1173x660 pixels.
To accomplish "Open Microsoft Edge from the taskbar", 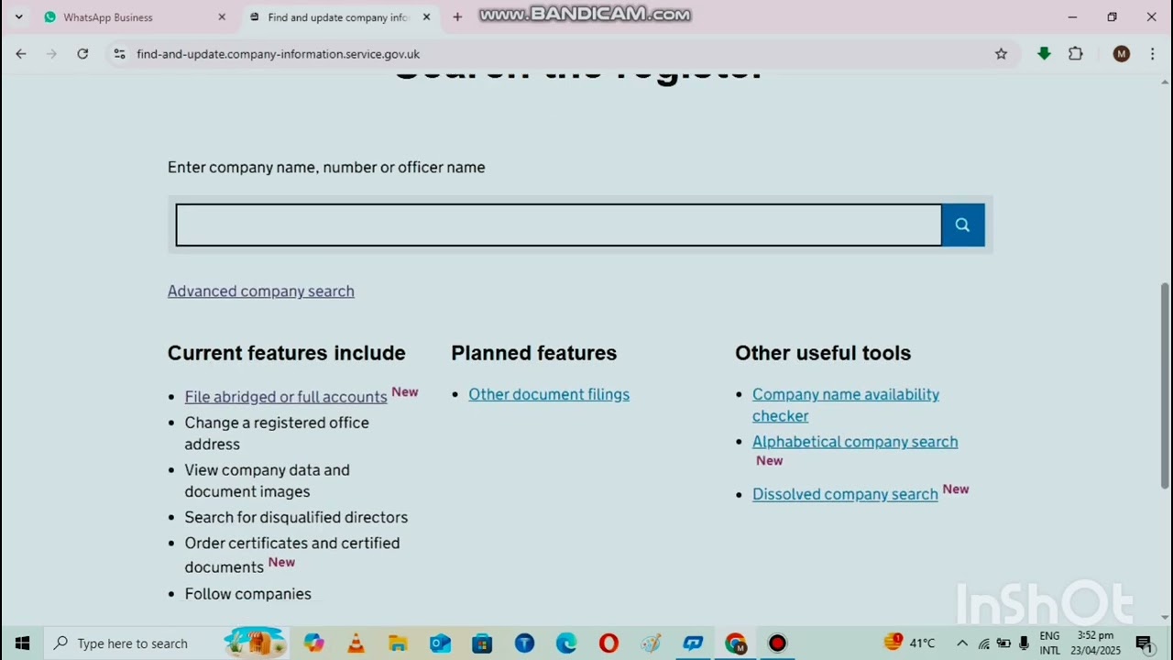I will pyautogui.click(x=566, y=643).
